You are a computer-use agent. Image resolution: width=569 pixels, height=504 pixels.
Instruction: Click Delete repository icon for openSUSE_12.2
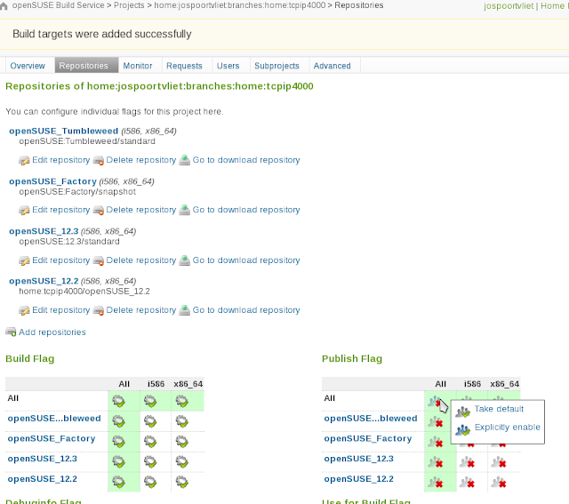point(99,310)
